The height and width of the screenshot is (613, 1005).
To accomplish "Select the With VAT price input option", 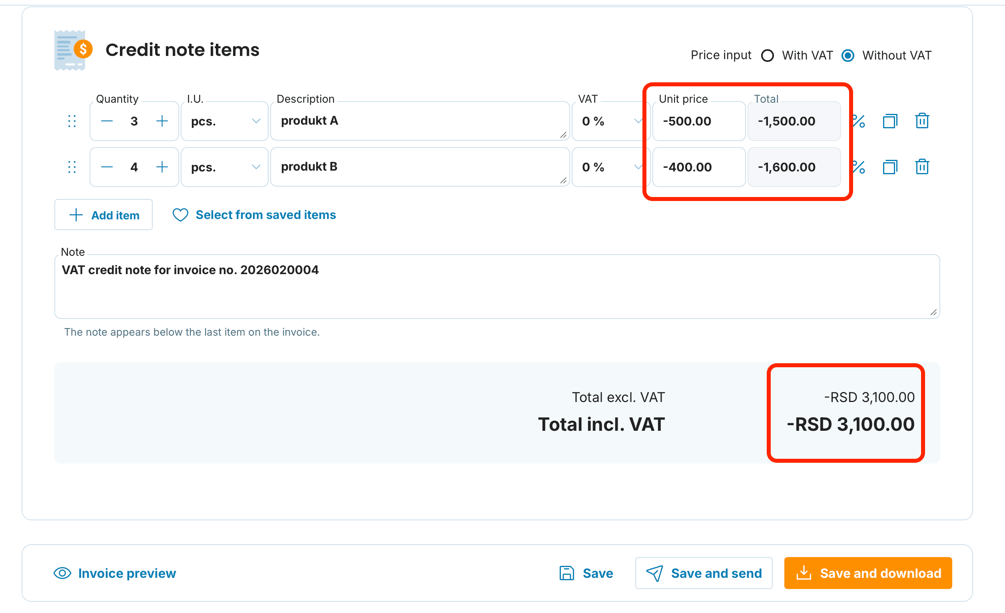I will point(767,56).
